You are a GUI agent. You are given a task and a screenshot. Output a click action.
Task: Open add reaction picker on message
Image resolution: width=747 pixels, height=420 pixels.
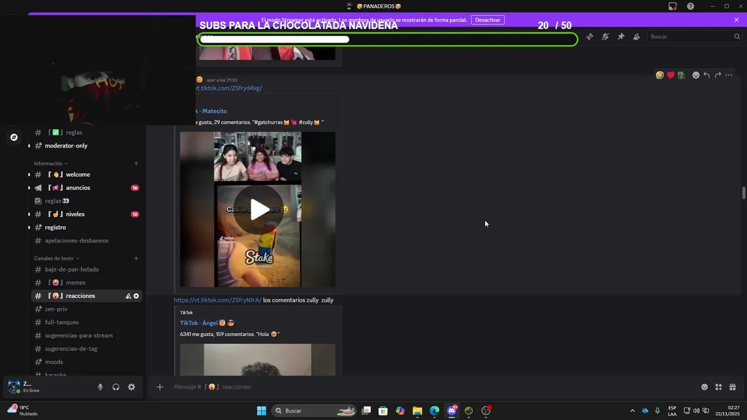696,75
